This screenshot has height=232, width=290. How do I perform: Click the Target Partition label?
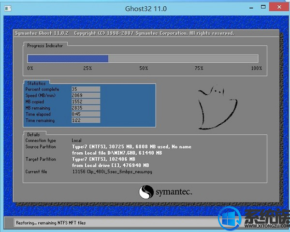click(x=41, y=159)
